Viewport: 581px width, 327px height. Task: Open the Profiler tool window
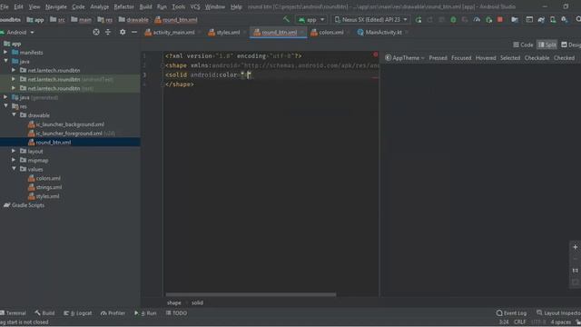[x=113, y=313]
